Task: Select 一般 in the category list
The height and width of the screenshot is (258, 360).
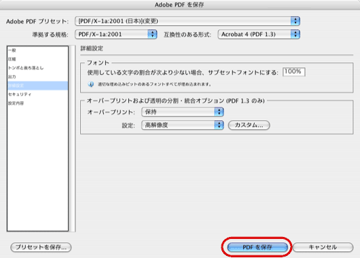Action: 37,50
